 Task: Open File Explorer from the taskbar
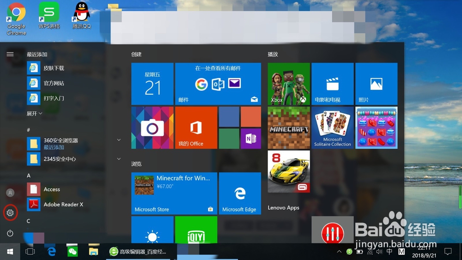[x=93, y=252]
